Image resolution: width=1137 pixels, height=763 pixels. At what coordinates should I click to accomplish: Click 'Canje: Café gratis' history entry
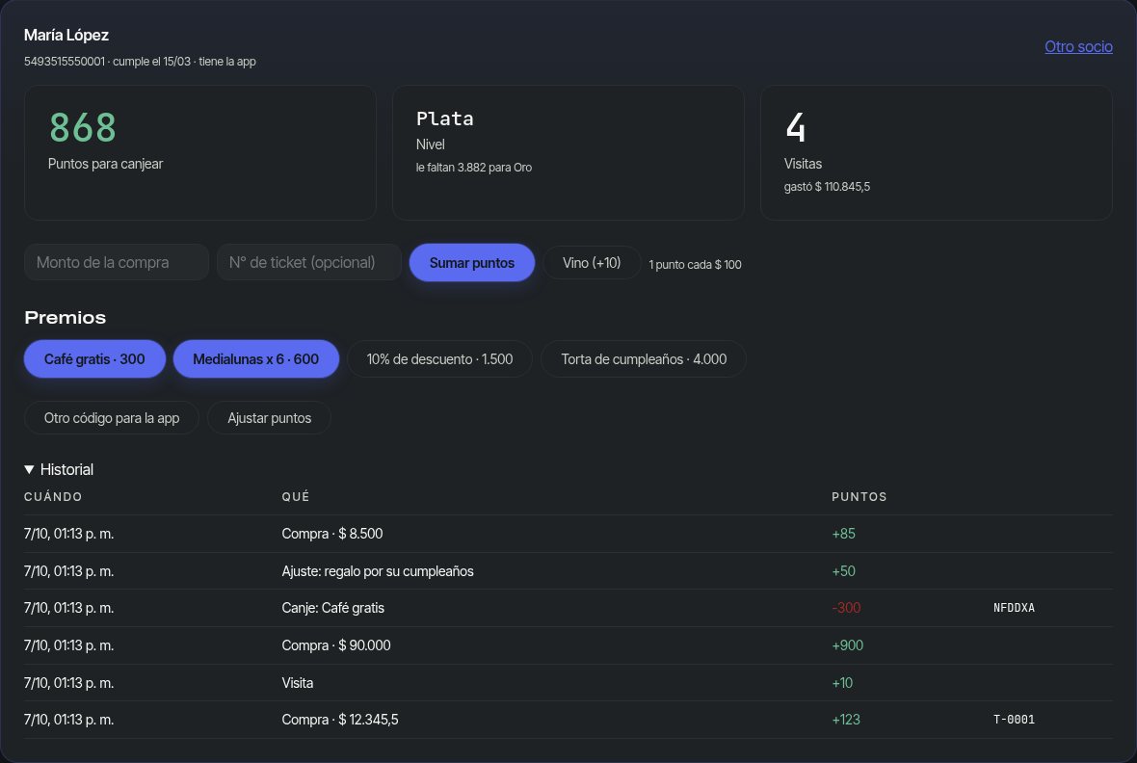click(332, 608)
